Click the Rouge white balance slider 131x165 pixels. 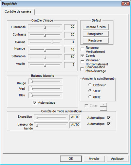click(46, 81)
